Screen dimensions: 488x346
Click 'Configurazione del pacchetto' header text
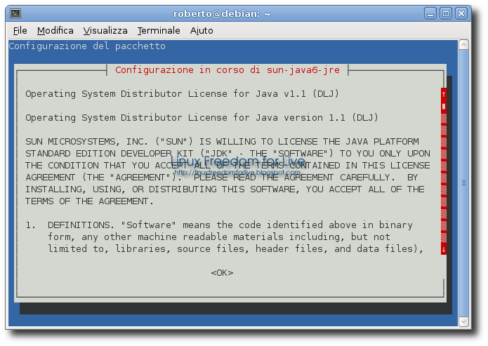pyautogui.click(x=87, y=46)
